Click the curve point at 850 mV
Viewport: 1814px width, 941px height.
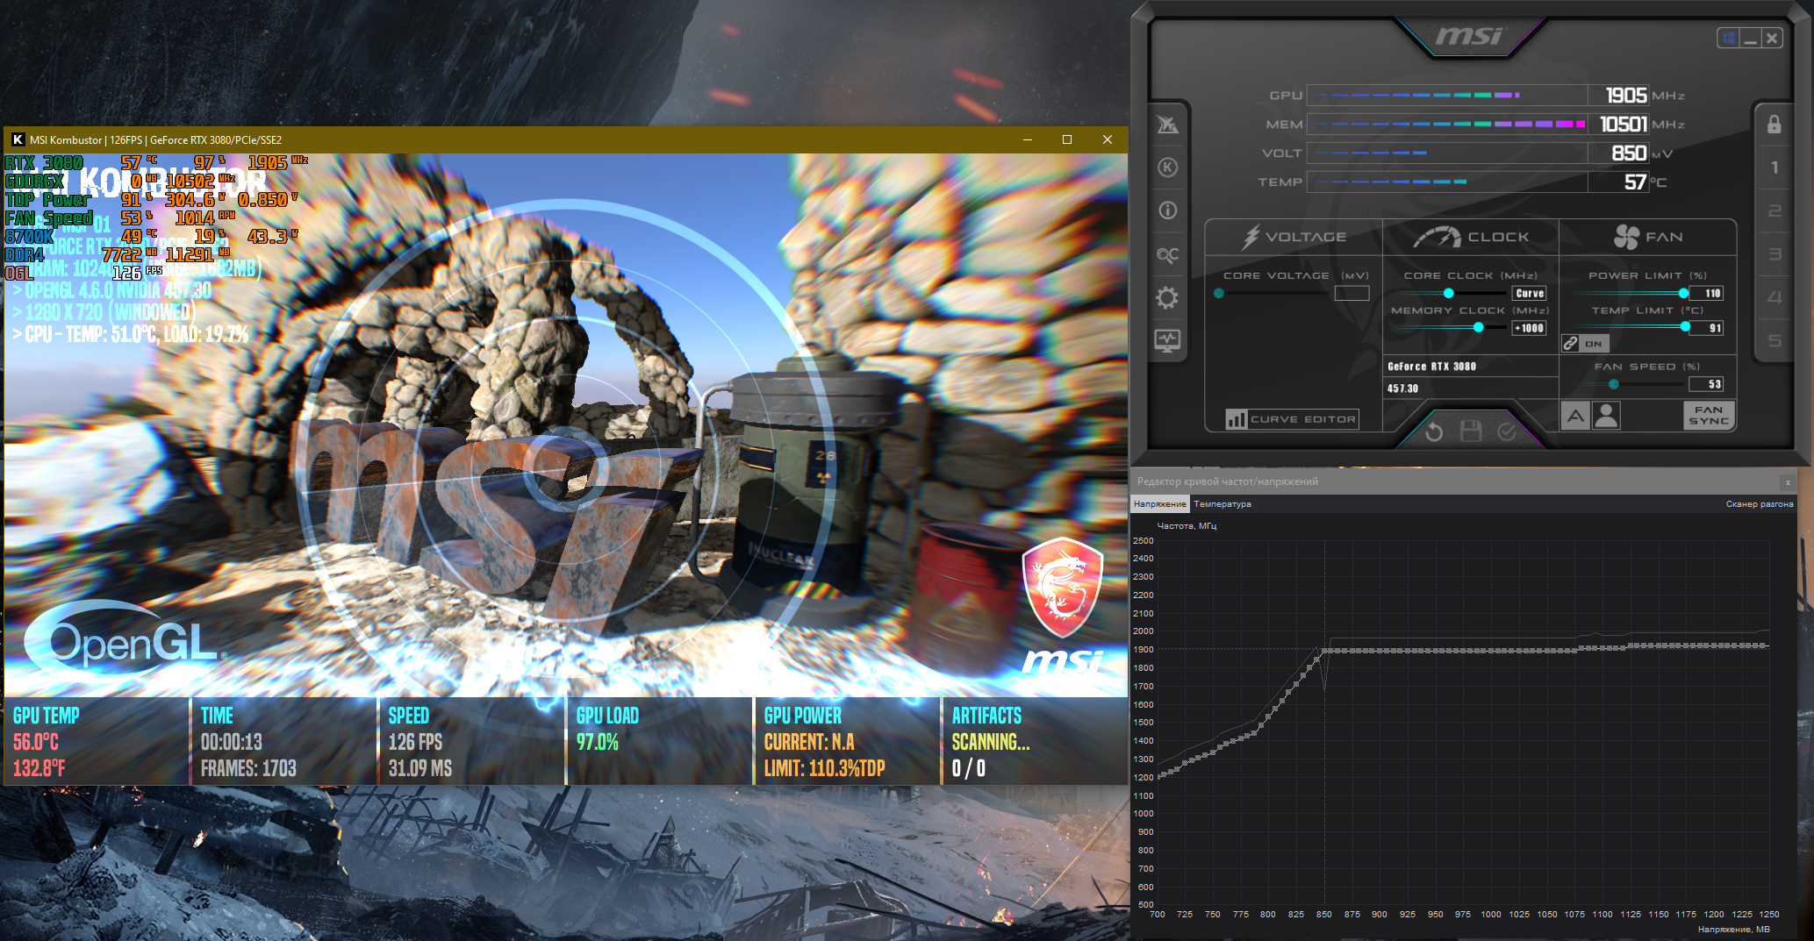(x=1324, y=651)
